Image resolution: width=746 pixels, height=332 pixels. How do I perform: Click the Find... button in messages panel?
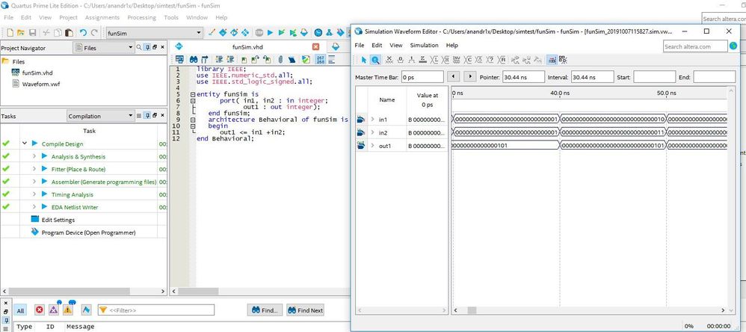[264, 310]
